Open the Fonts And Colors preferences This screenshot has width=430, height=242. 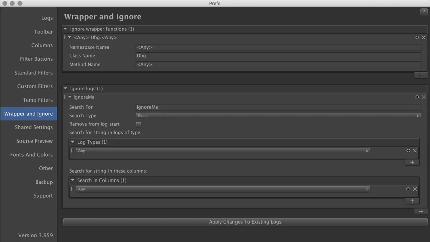click(32, 155)
